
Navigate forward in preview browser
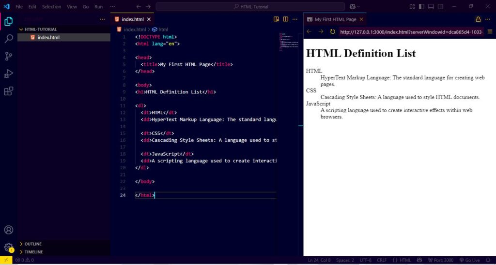coord(321,31)
